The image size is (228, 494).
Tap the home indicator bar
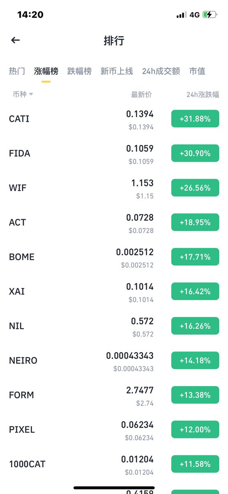click(114, 488)
